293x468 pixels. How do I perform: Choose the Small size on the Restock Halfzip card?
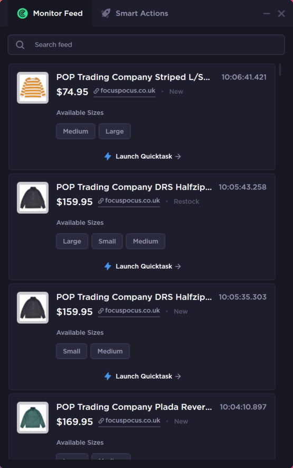click(107, 241)
